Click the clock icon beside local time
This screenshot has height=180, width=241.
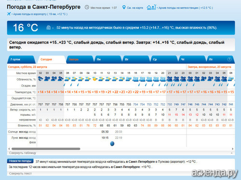(87, 7)
